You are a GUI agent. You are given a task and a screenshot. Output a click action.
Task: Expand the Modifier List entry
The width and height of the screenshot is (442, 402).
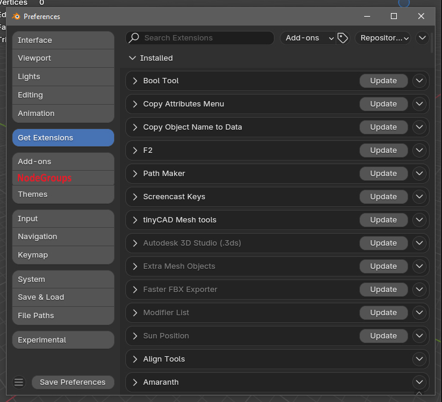(x=135, y=313)
